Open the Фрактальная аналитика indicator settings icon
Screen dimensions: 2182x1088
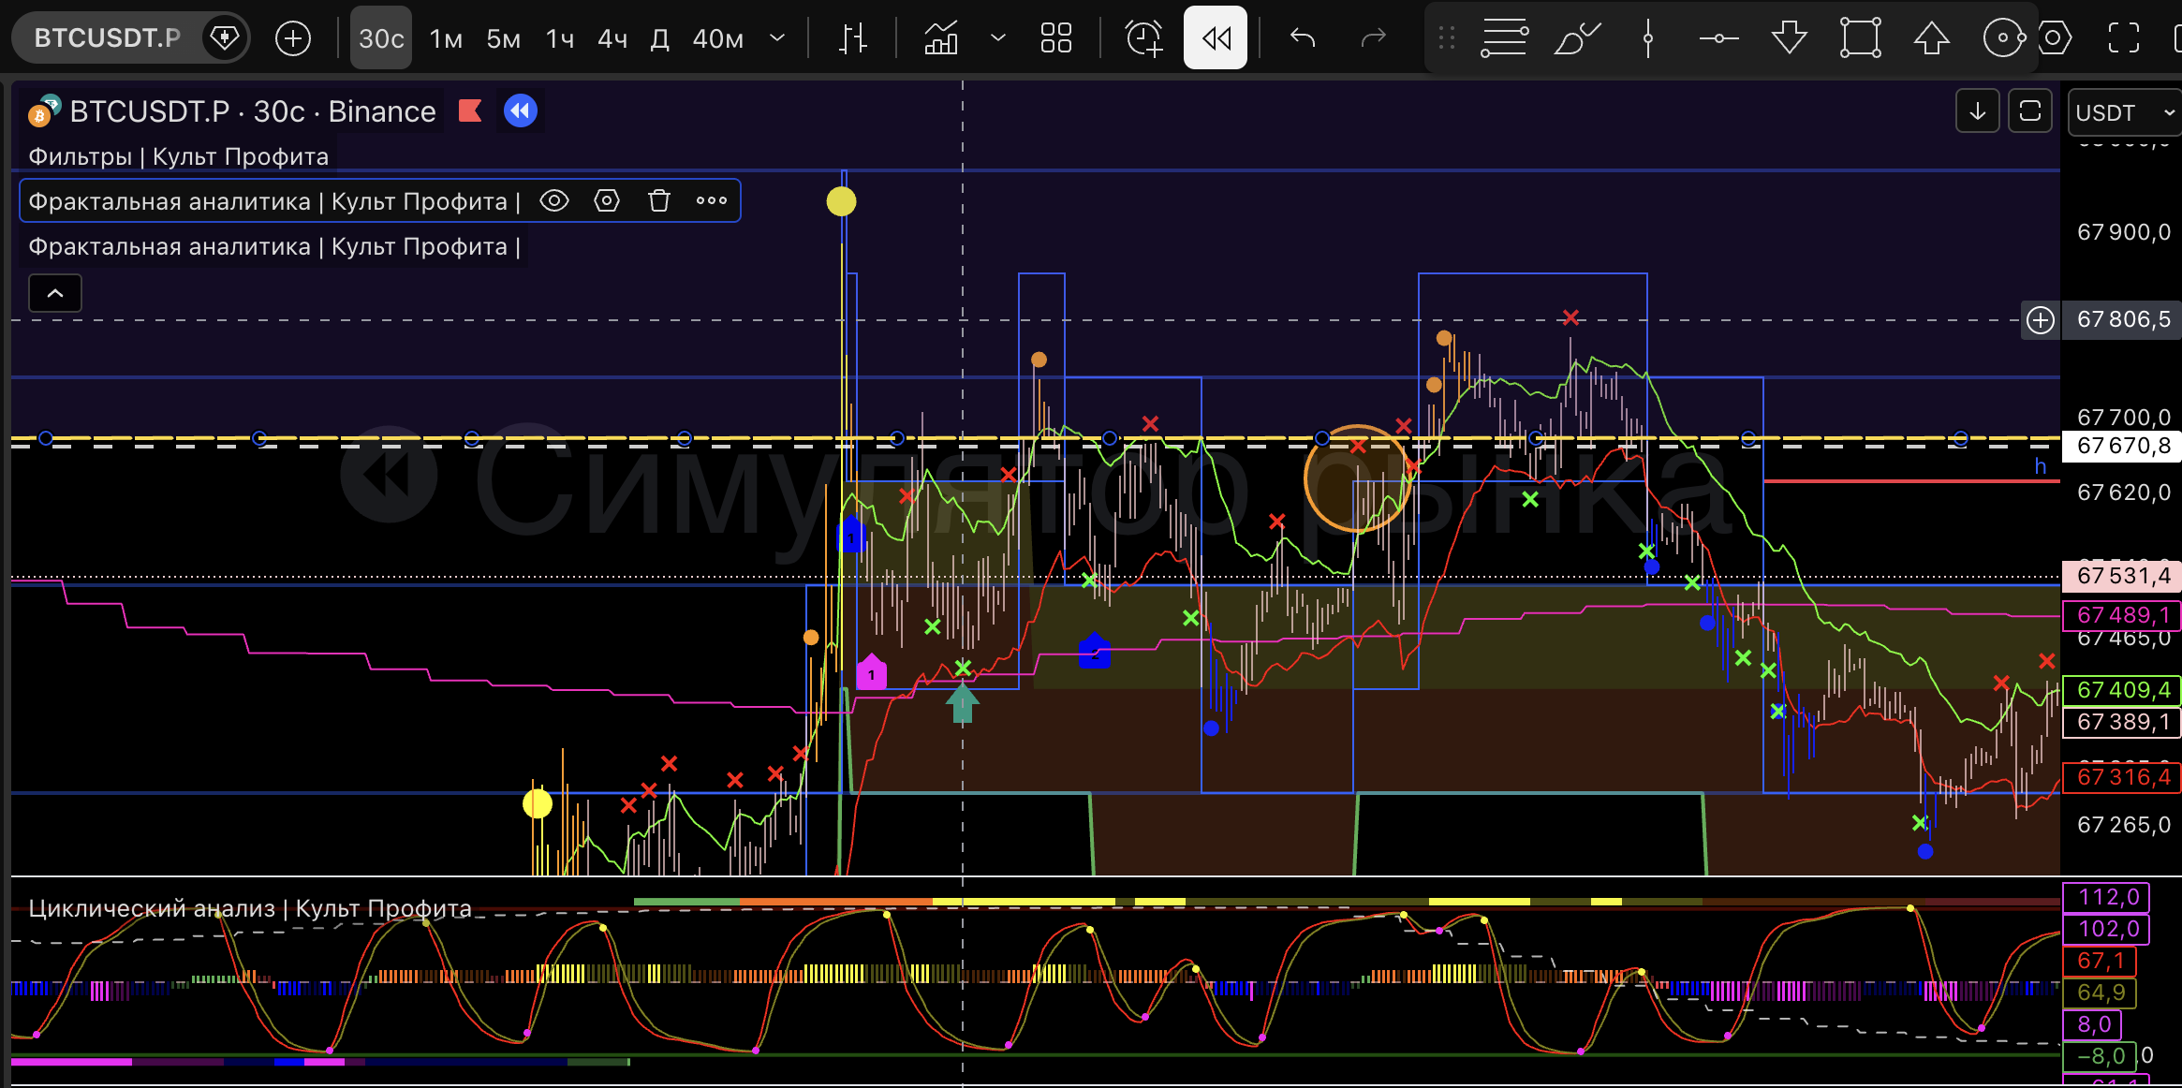coord(607,200)
